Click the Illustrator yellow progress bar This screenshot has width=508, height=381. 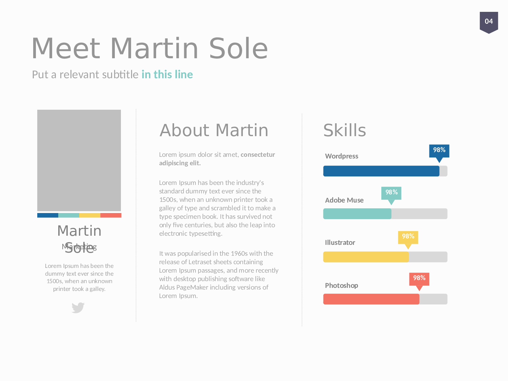tap(366, 257)
